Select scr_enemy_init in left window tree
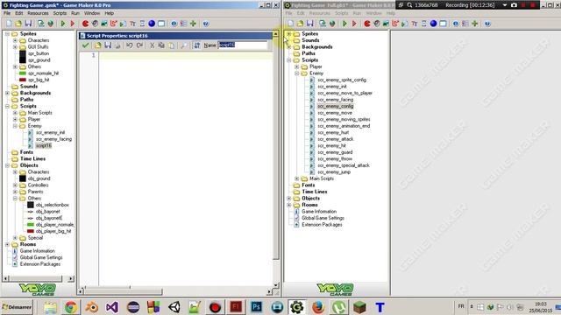 pyautogui.click(x=50, y=132)
